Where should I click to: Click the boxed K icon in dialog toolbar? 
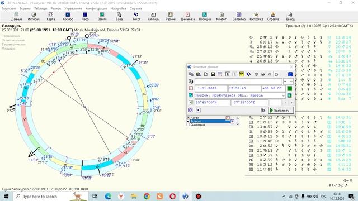(228, 74)
